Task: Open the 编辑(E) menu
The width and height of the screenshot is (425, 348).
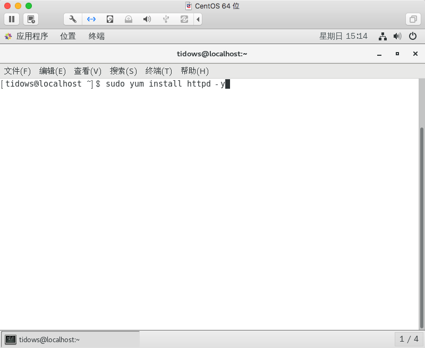Action: pyautogui.click(x=52, y=71)
